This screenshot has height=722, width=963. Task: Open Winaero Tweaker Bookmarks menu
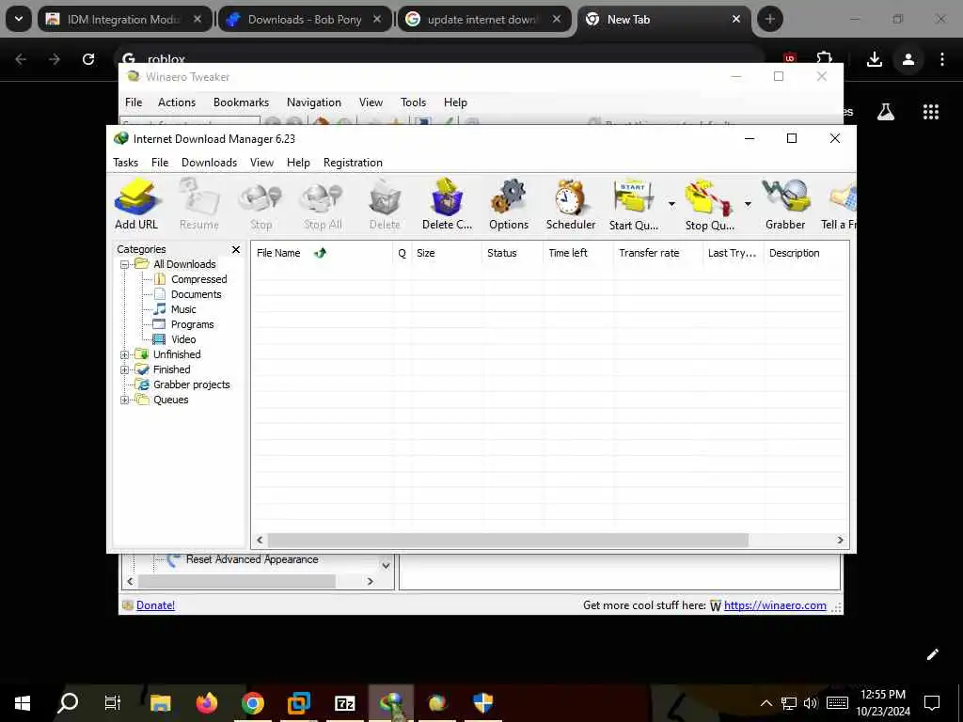241,102
